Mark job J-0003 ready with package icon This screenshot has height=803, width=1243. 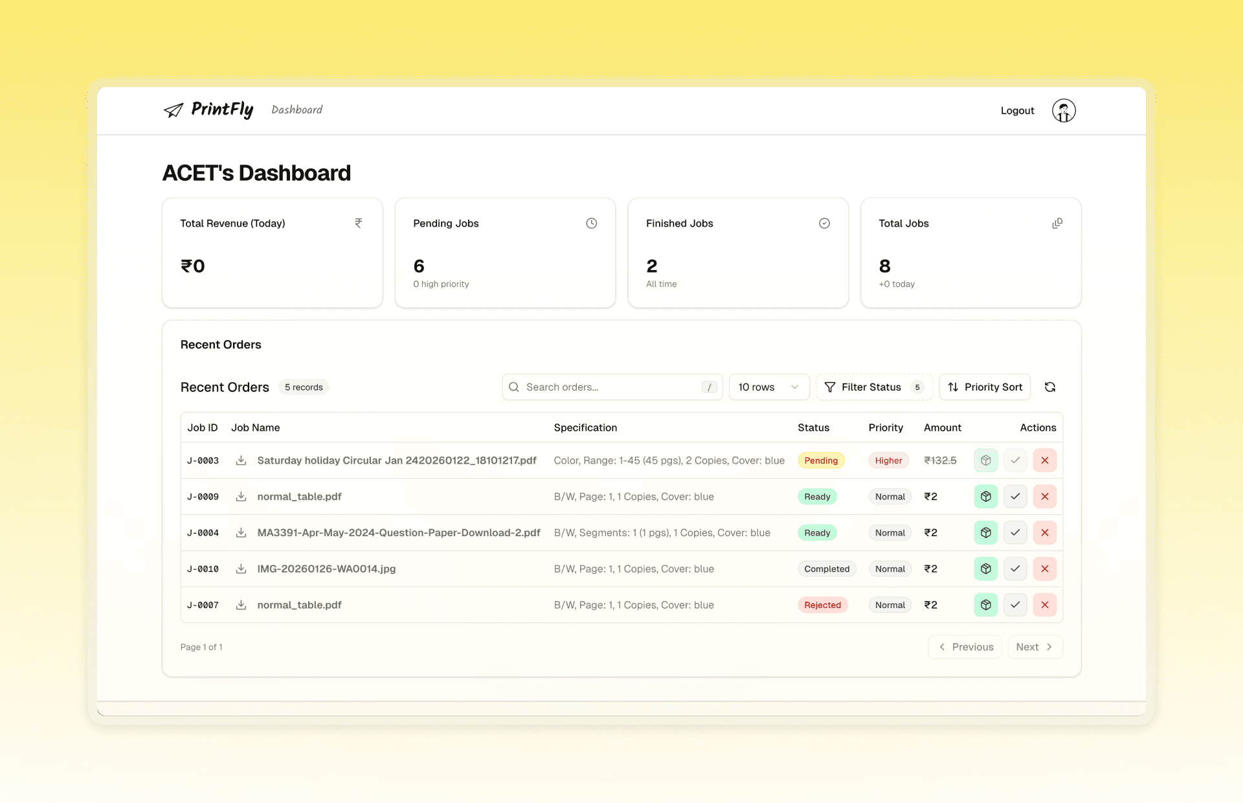pyautogui.click(x=986, y=460)
